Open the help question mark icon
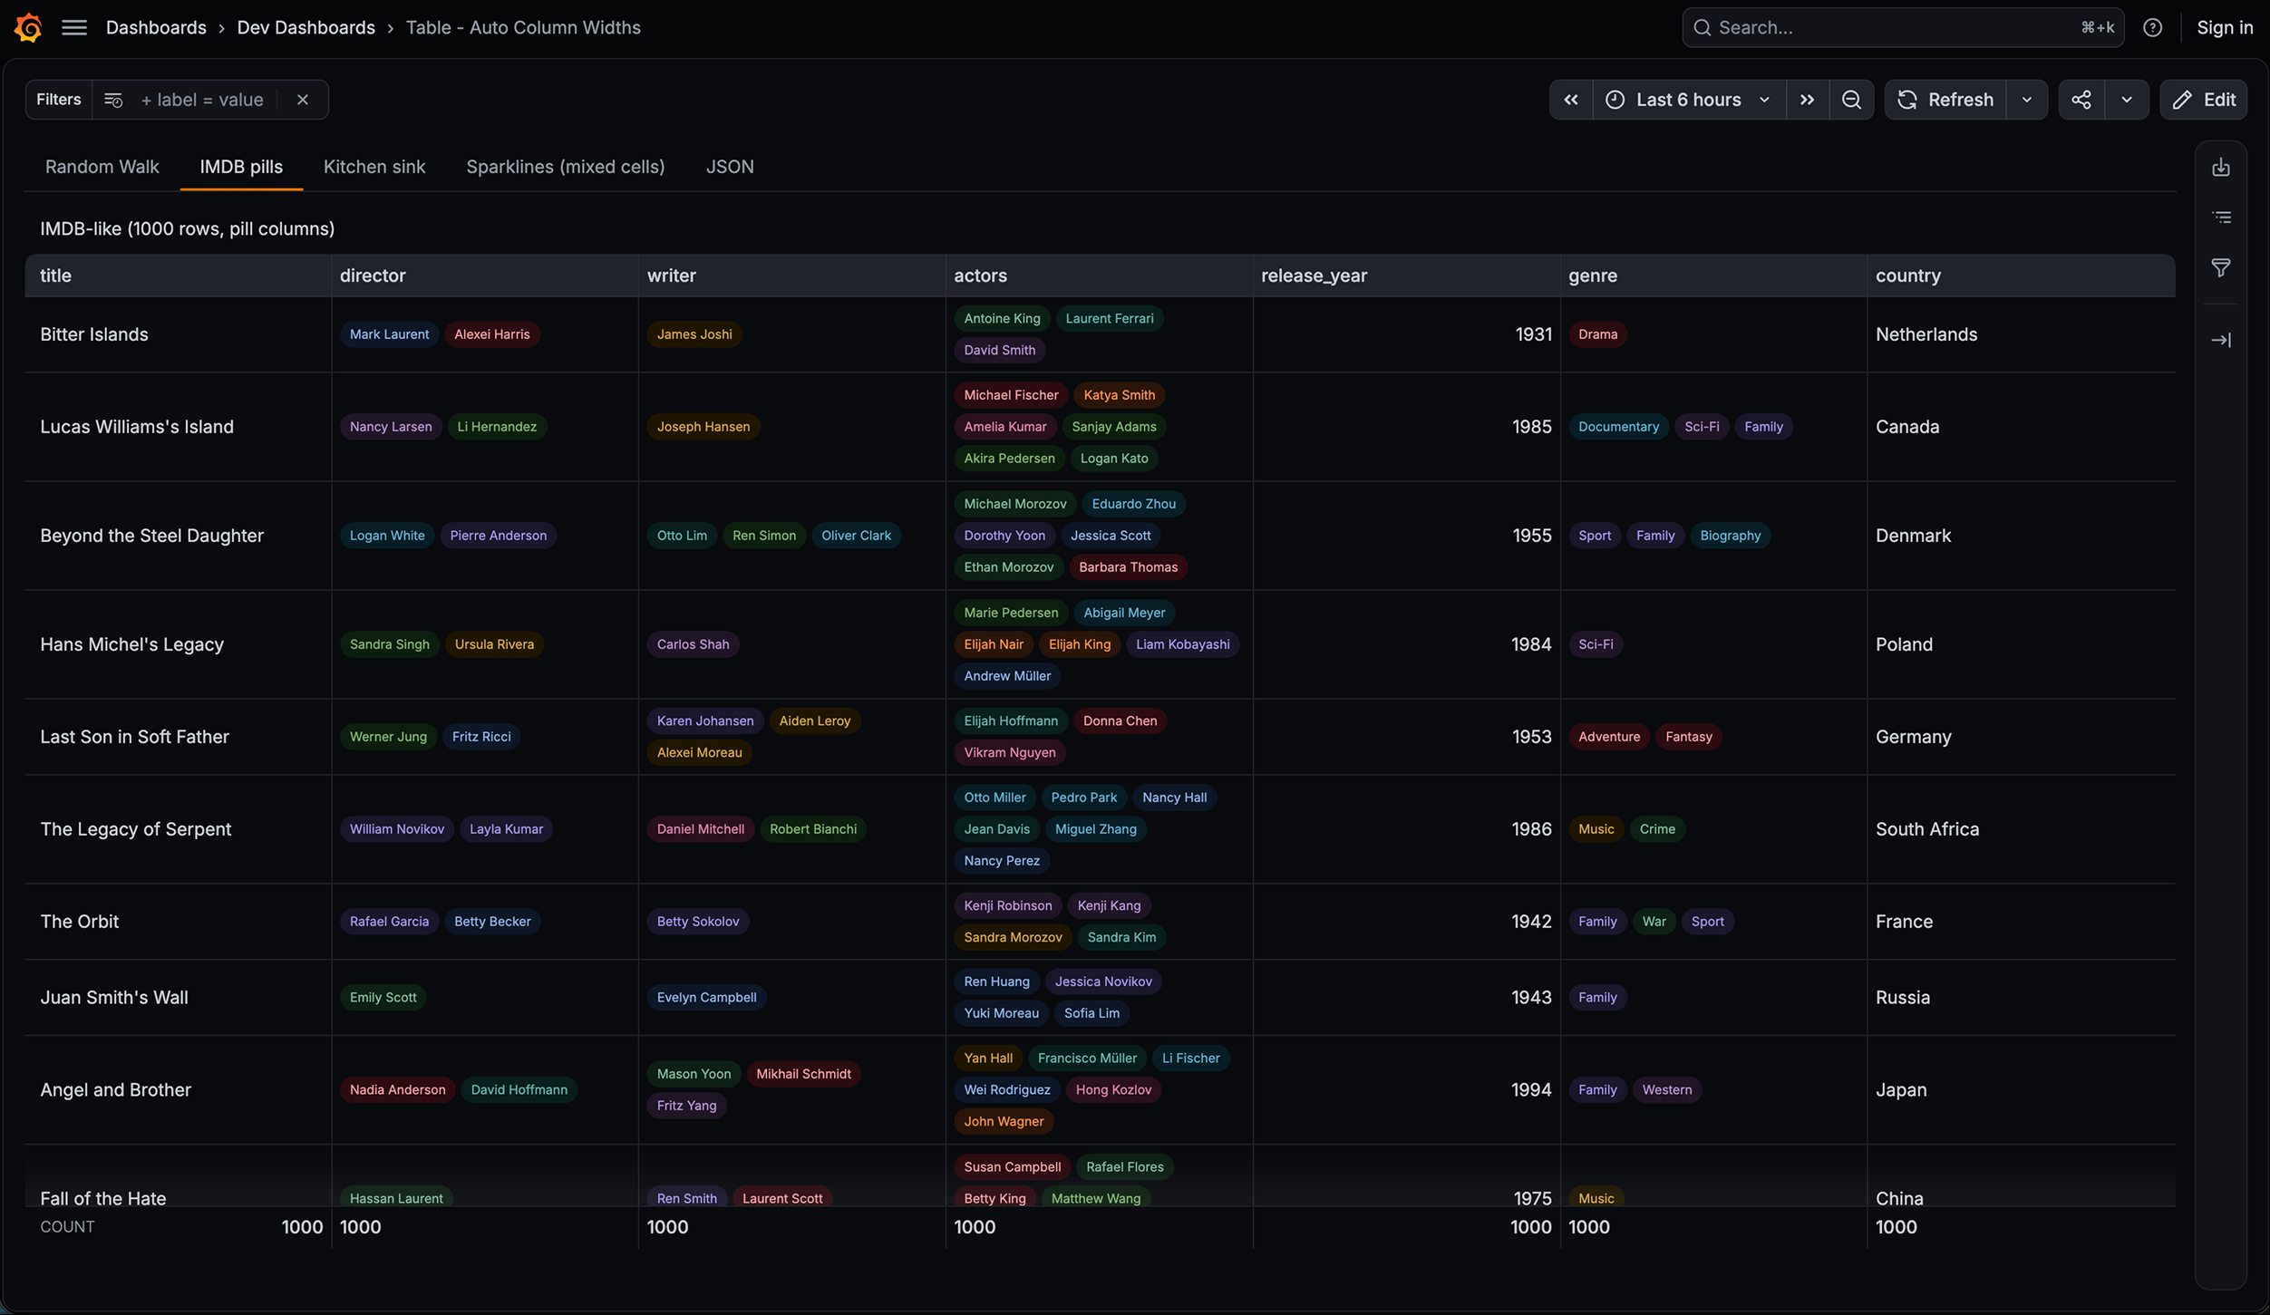2270x1315 pixels. click(x=2152, y=27)
